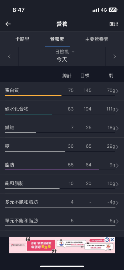This screenshot has height=270, width=124.
Task: Open 碳水化合物 row chevron
Action: pyautogui.click(x=117, y=110)
